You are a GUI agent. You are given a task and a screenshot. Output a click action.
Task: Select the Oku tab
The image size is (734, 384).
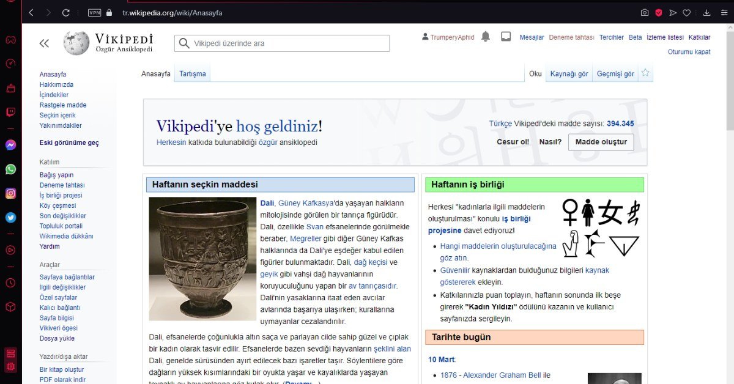536,74
